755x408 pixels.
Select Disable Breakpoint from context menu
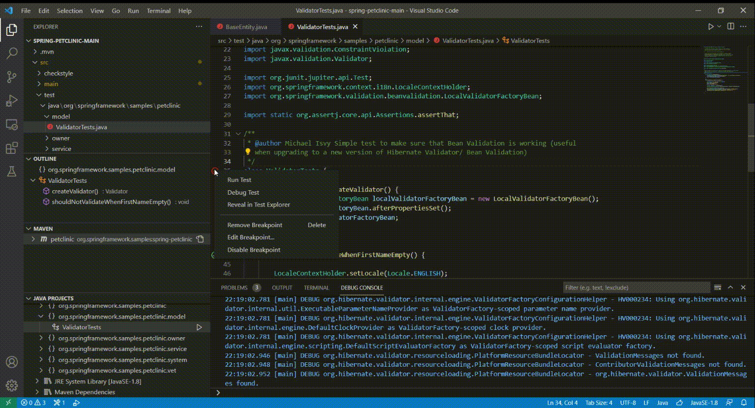point(254,250)
